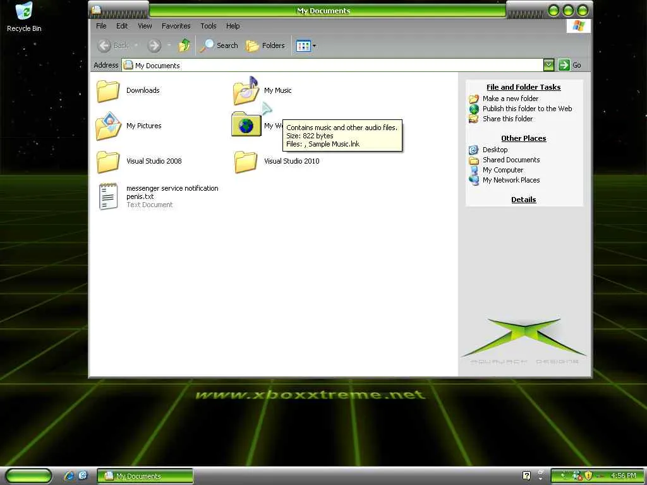Open Shared Documents from Other Places
Viewport: 647px width, 485px height.
(x=511, y=160)
